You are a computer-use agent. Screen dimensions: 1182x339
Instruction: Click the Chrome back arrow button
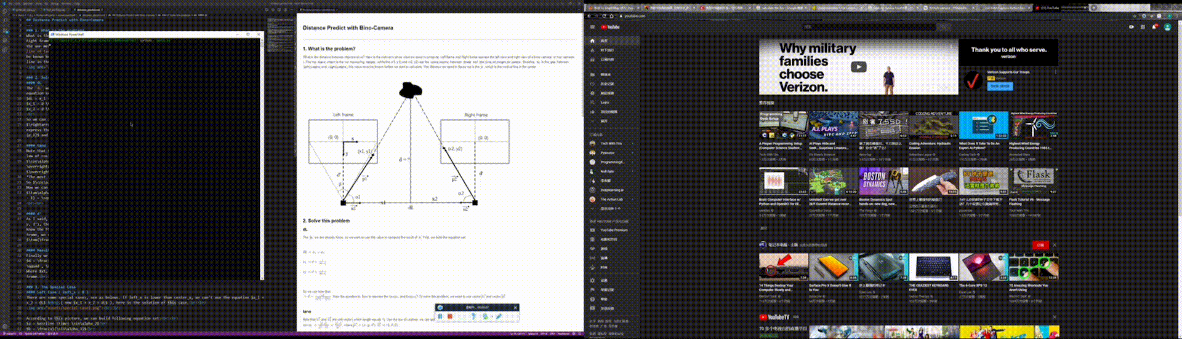589,16
